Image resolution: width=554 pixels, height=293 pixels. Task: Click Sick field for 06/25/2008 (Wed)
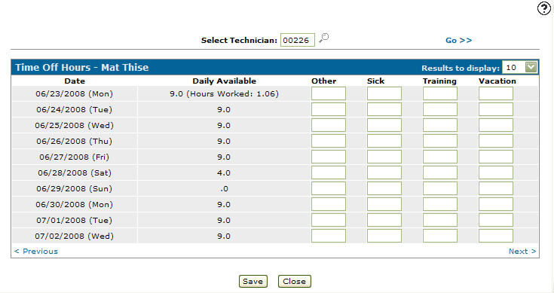(x=384, y=125)
